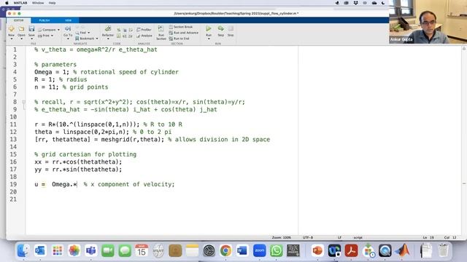Open the MATLAB menu in menu bar
This screenshot has height=262, width=467.
pyautogui.click(x=20, y=3)
